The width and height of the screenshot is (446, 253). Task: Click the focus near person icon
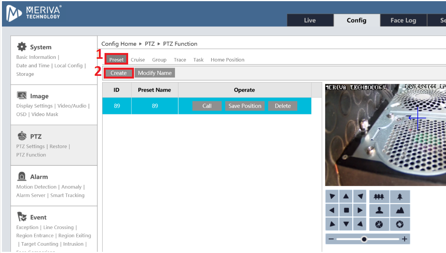(379, 210)
